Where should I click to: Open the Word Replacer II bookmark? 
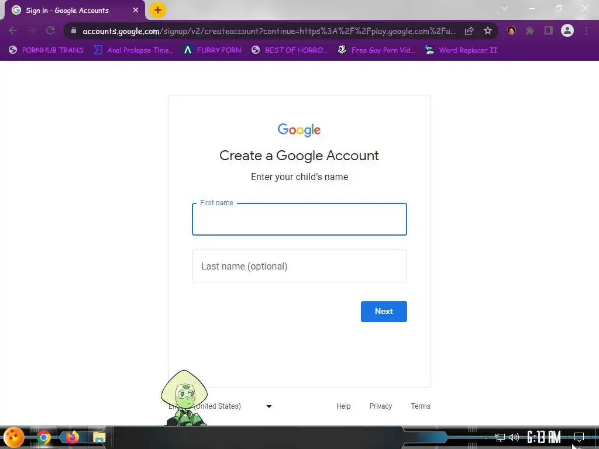(461, 50)
